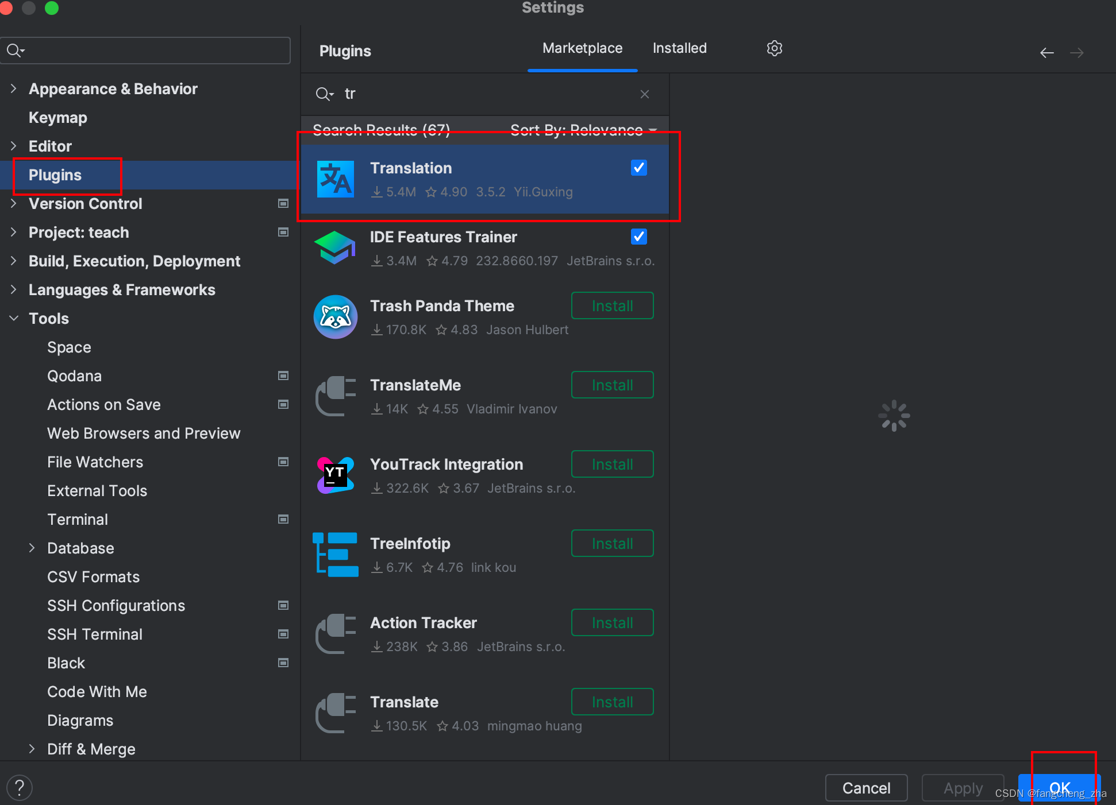Click the Plugins settings gear icon
1116x805 pixels.
pyautogui.click(x=775, y=48)
